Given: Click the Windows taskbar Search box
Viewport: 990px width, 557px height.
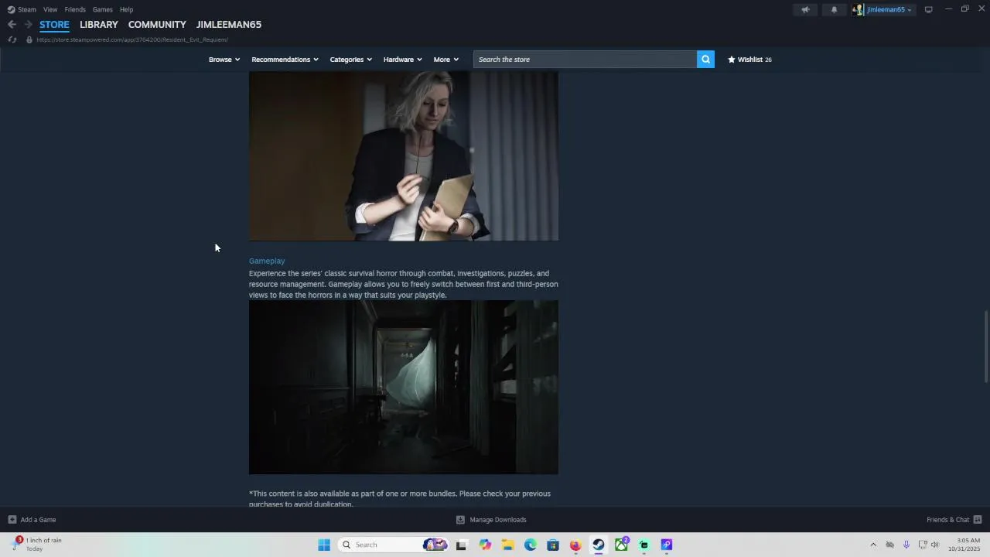Looking at the screenshot, I should click(391, 545).
